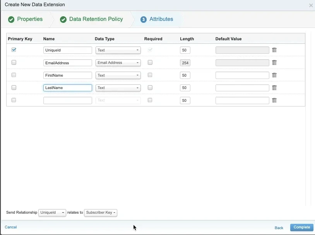Image resolution: width=315 pixels, height=235 pixels.
Task: Click the LastName name field
Action: click(67, 87)
